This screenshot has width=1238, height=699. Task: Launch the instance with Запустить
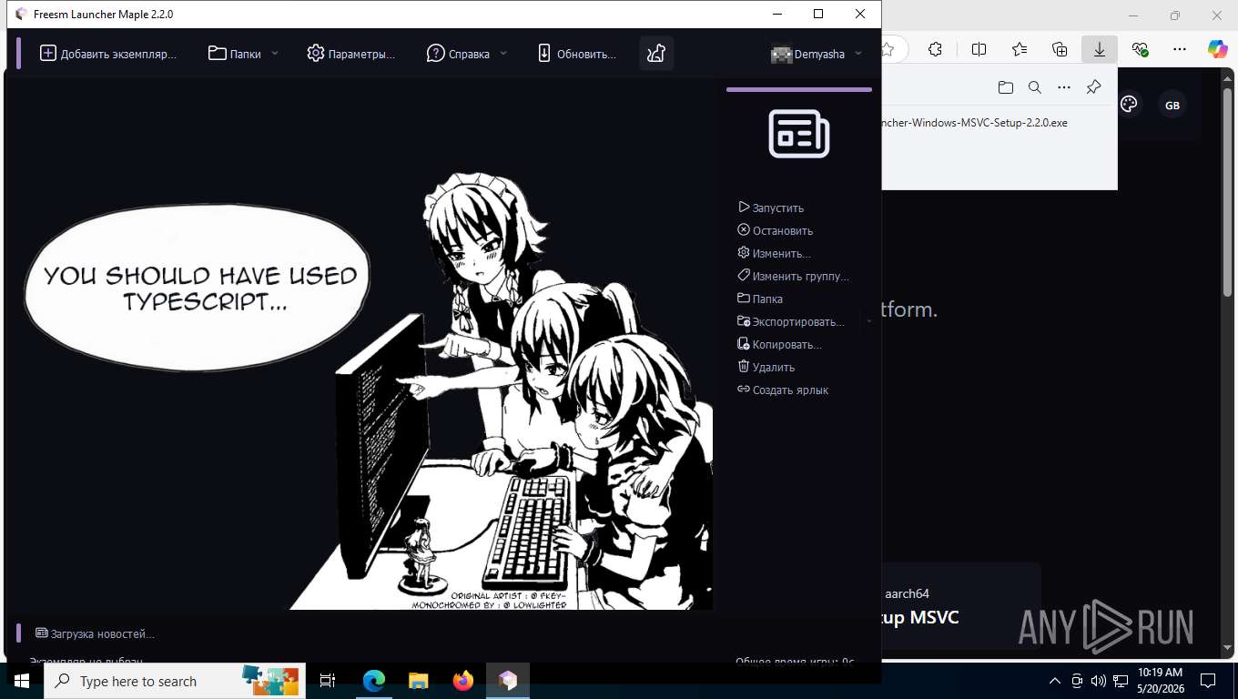click(771, 208)
